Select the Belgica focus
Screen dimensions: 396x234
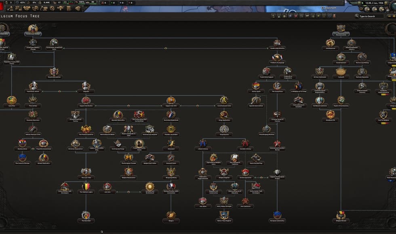[x=171, y=217]
